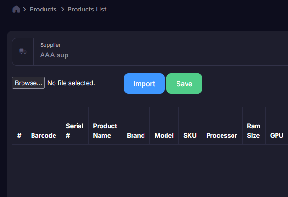Click the home icon in breadcrumb
288x197 pixels.
pyautogui.click(x=16, y=9)
